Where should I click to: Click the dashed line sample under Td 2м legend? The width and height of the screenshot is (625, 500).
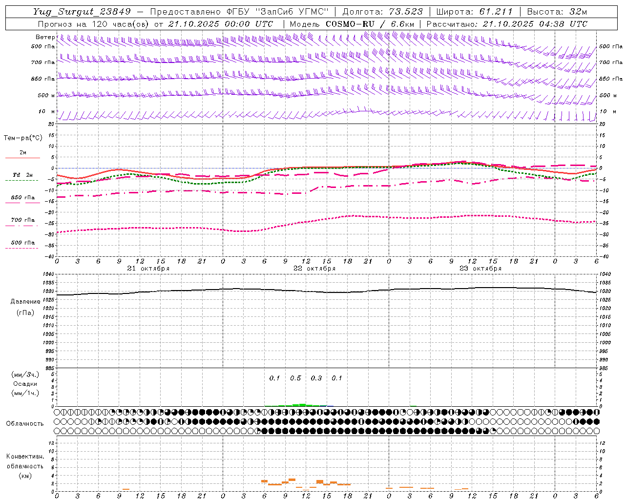tap(21, 180)
